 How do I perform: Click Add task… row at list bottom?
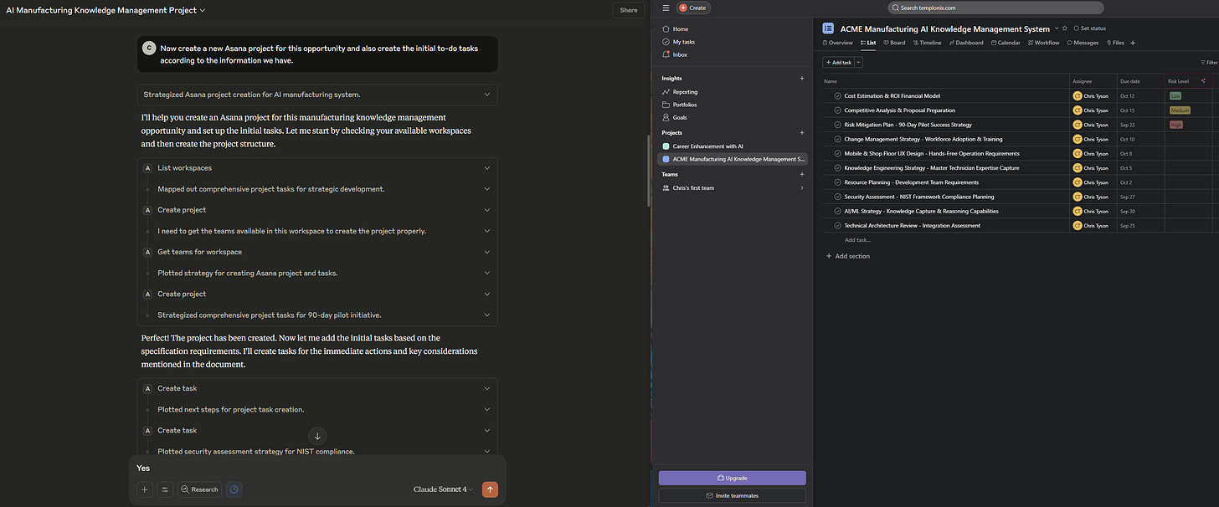(857, 240)
